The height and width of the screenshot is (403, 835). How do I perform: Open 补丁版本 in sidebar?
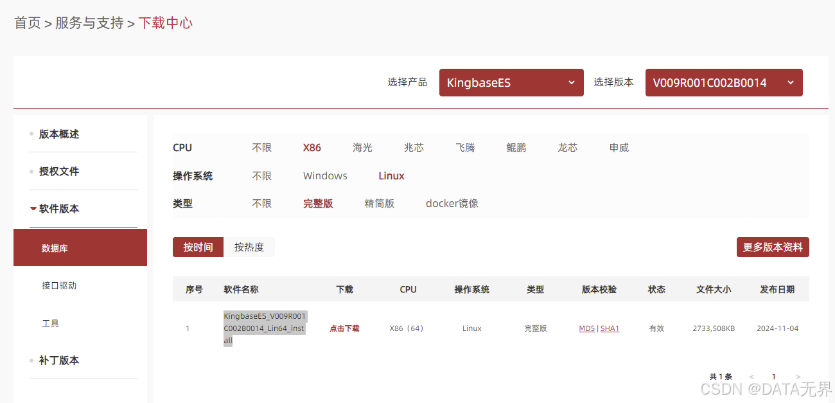[x=59, y=361]
